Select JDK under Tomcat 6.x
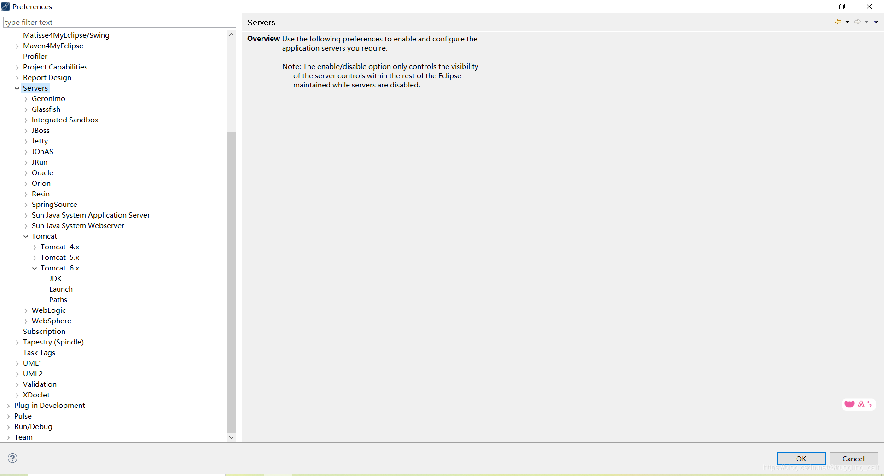The image size is (884, 476). click(56, 279)
